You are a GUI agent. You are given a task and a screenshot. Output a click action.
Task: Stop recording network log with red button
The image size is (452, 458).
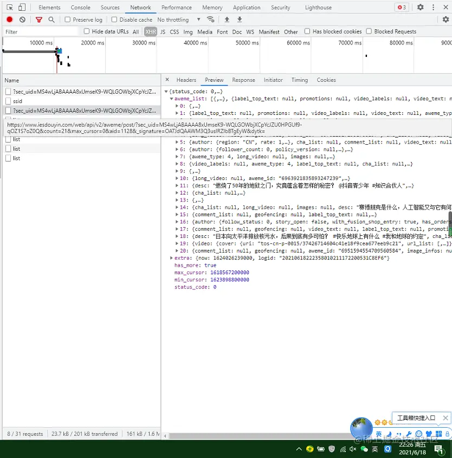[10, 20]
